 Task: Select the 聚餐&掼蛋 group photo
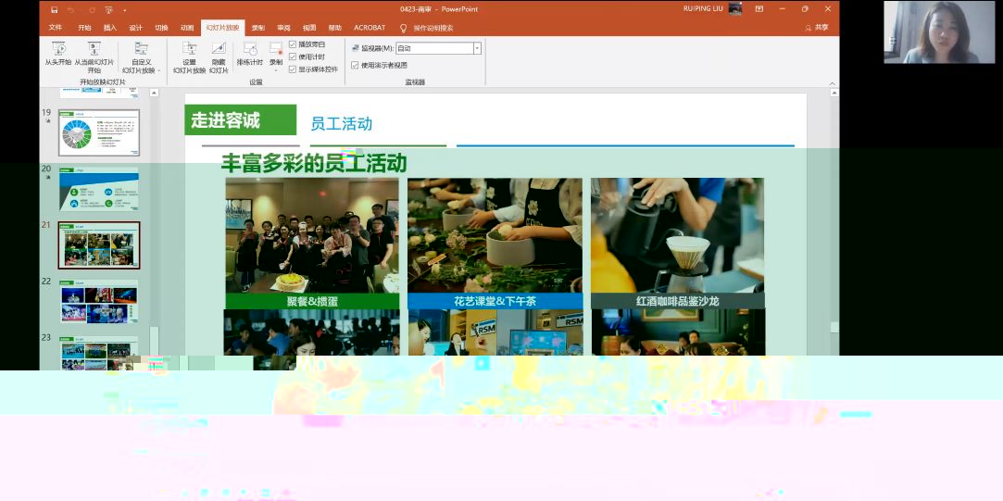(x=312, y=235)
